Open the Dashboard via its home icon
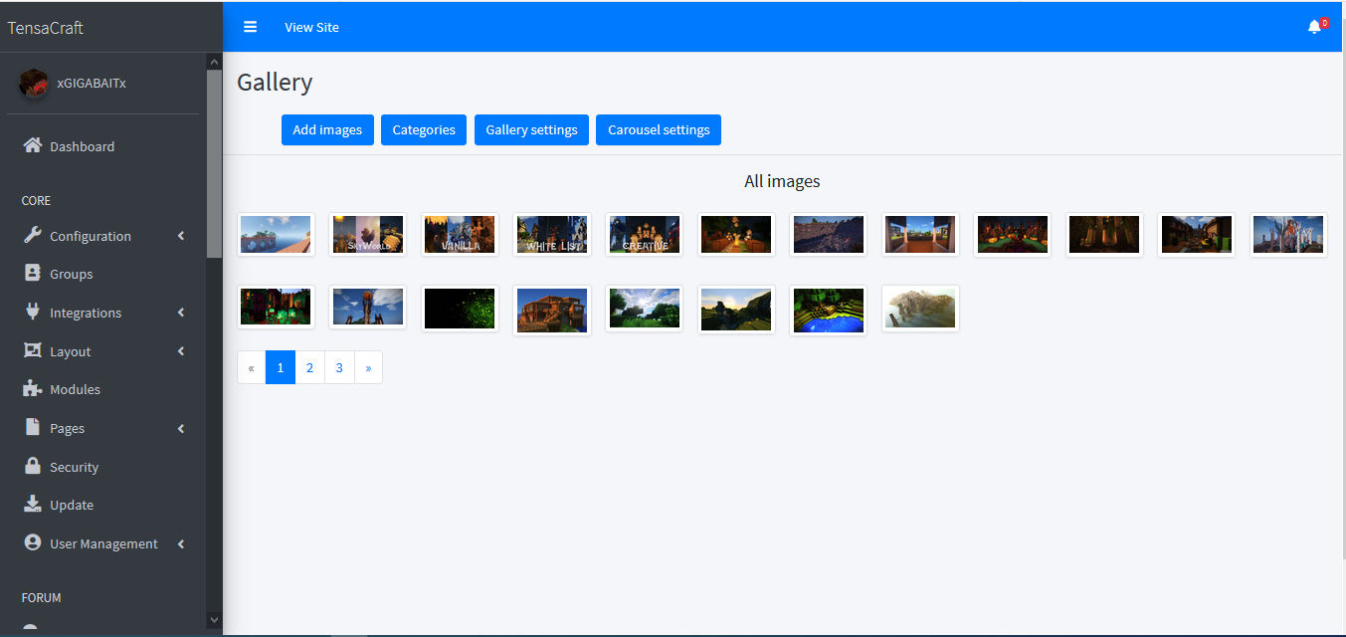The height and width of the screenshot is (637, 1346). 33,145
